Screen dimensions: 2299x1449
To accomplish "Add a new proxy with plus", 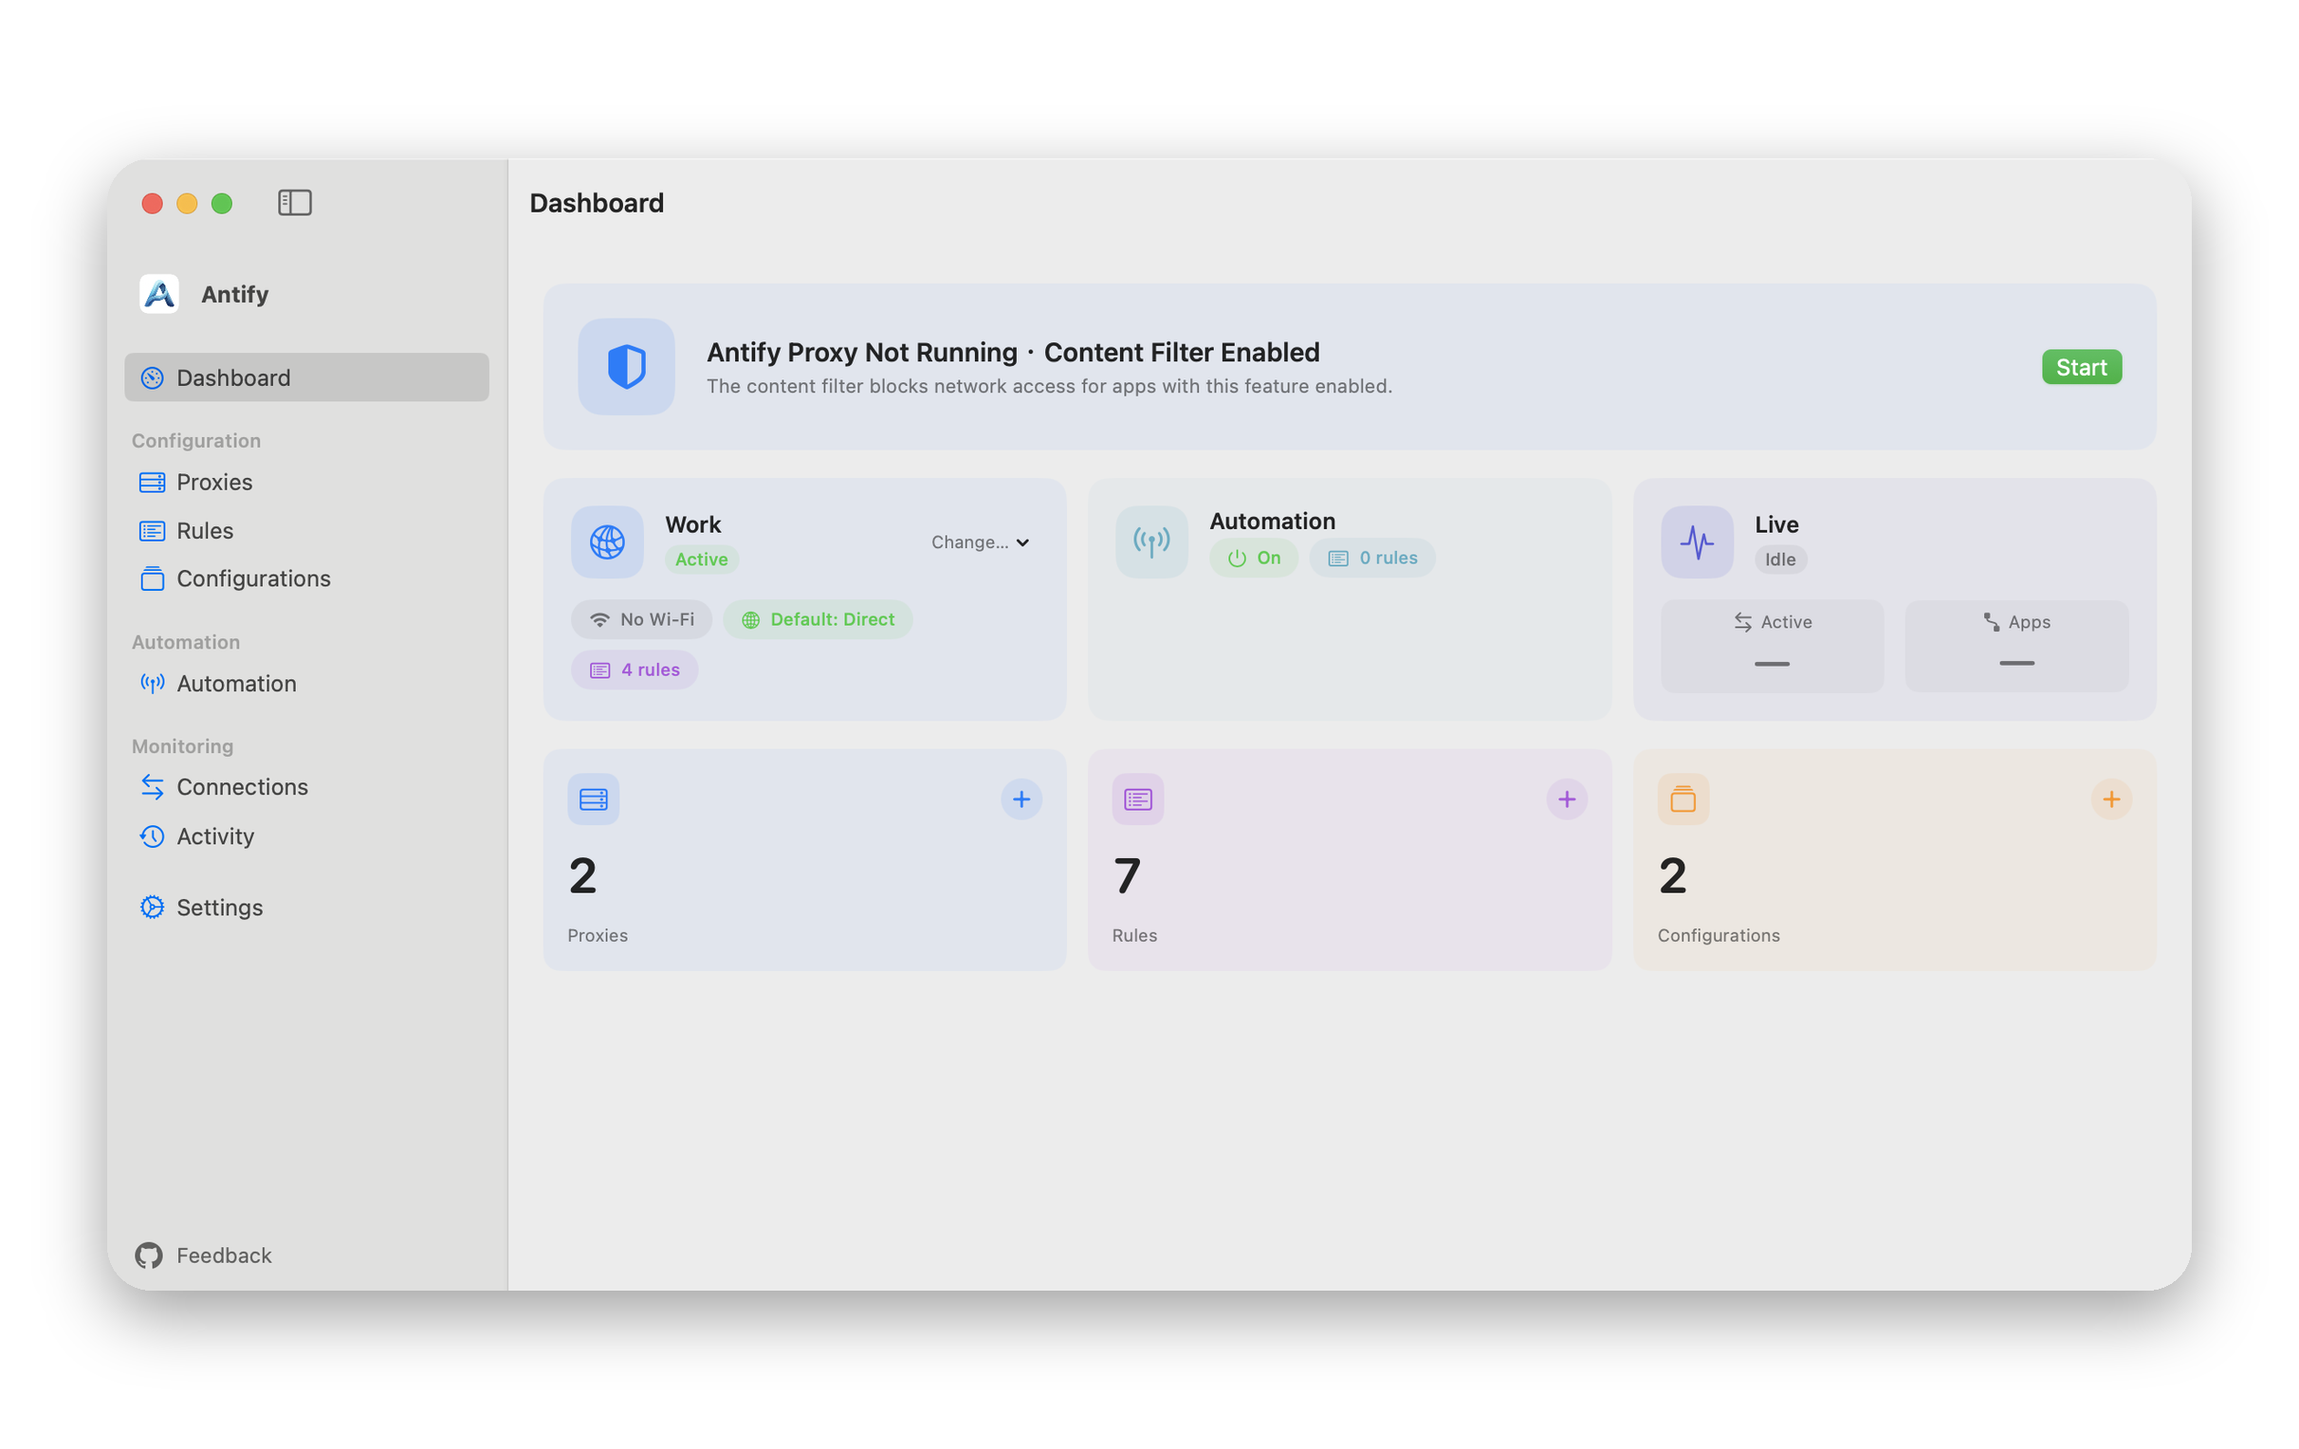I will pyautogui.click(x=1021, y=799).
